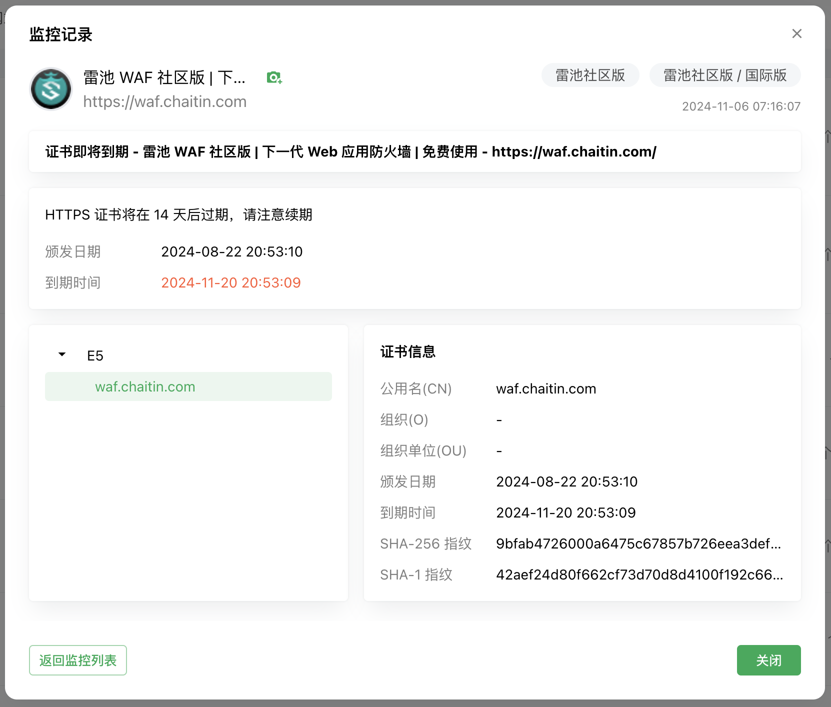Image resolution: width=831 pixels, height=707 pixels.
Task: Click the truncated SHA-256 fingerprint value
Action: click(638, 543)
